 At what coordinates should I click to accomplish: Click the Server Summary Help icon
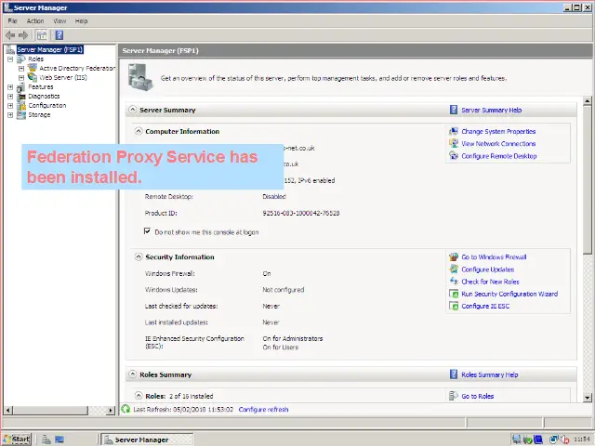pos(454,110)
